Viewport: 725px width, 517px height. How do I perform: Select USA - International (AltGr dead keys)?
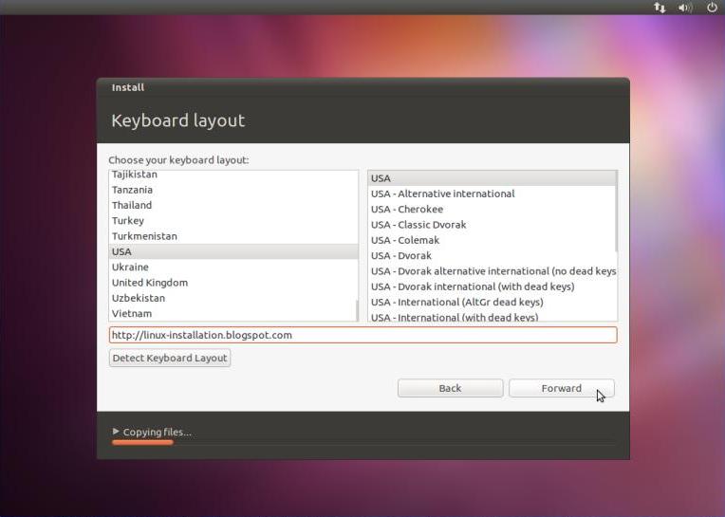pyautogui.click(x=493, y=303)
